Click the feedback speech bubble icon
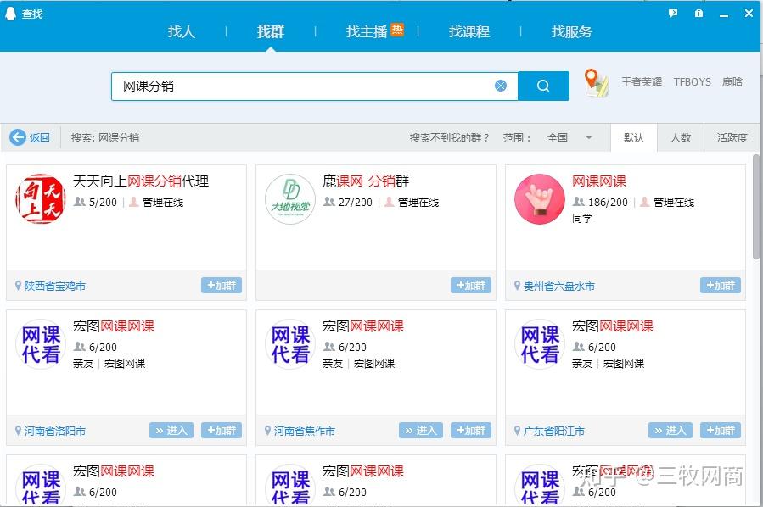Viewport: 763px width, 507px height. coord(673,13)
